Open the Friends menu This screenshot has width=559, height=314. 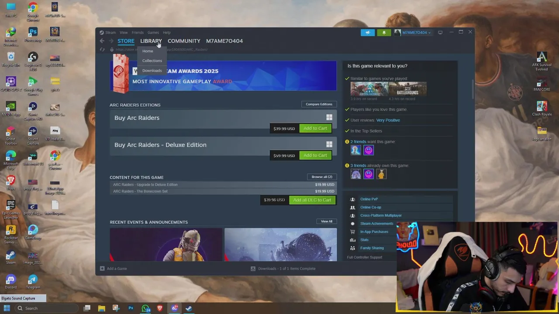(138, 32)
